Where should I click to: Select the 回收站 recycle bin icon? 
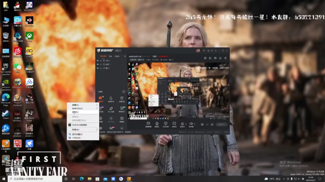pos(6,37)
